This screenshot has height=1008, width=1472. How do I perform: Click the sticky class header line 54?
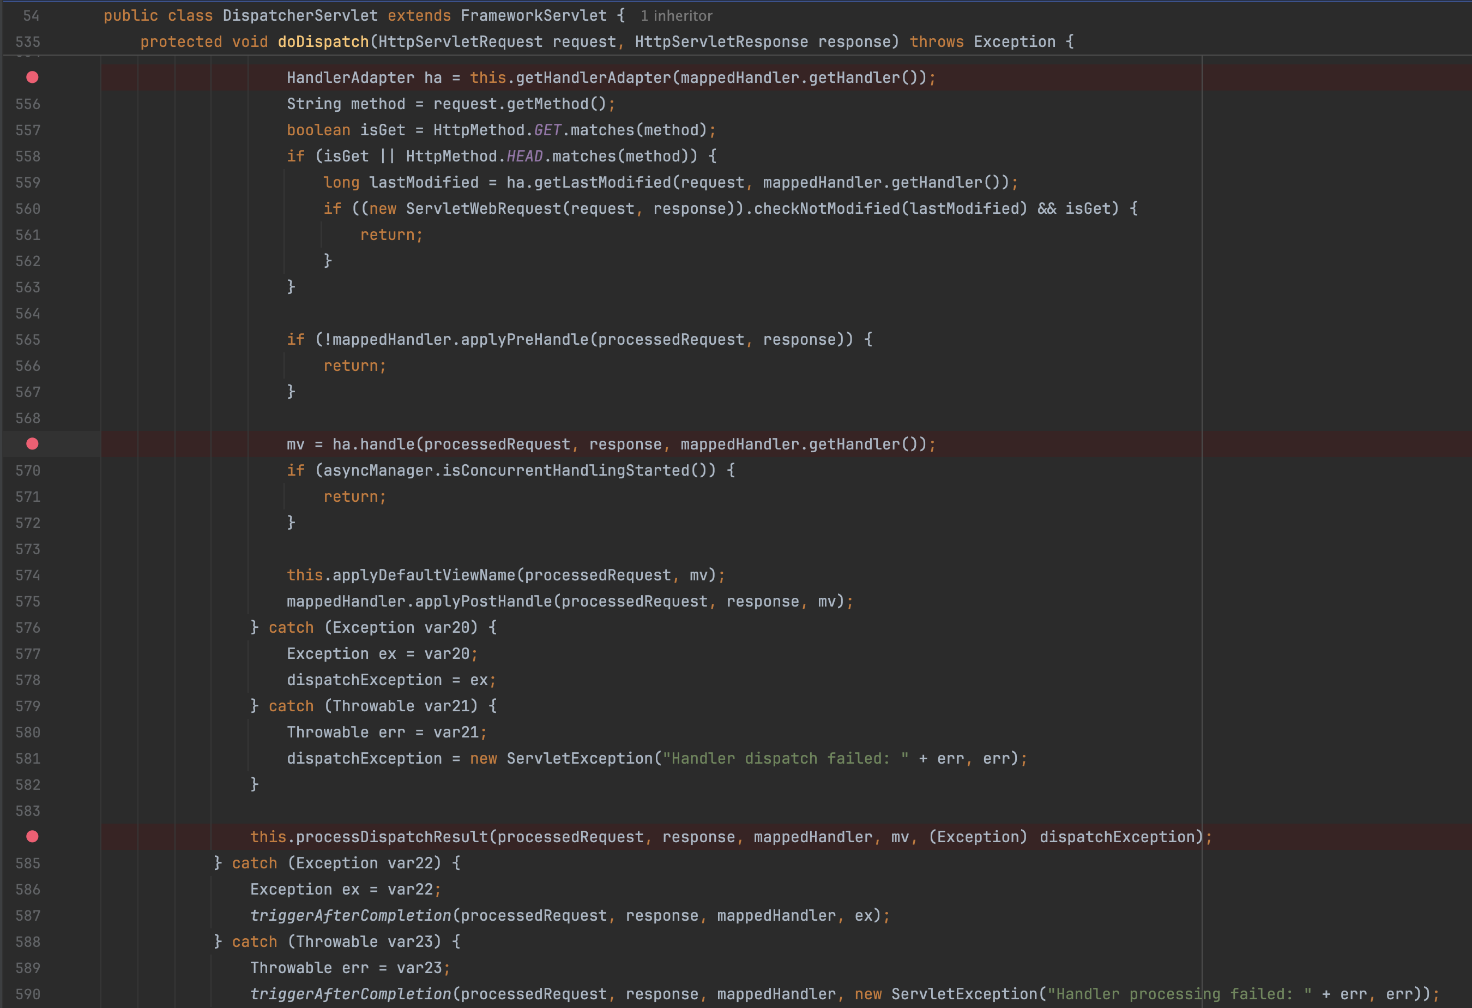tap(736, 16)
